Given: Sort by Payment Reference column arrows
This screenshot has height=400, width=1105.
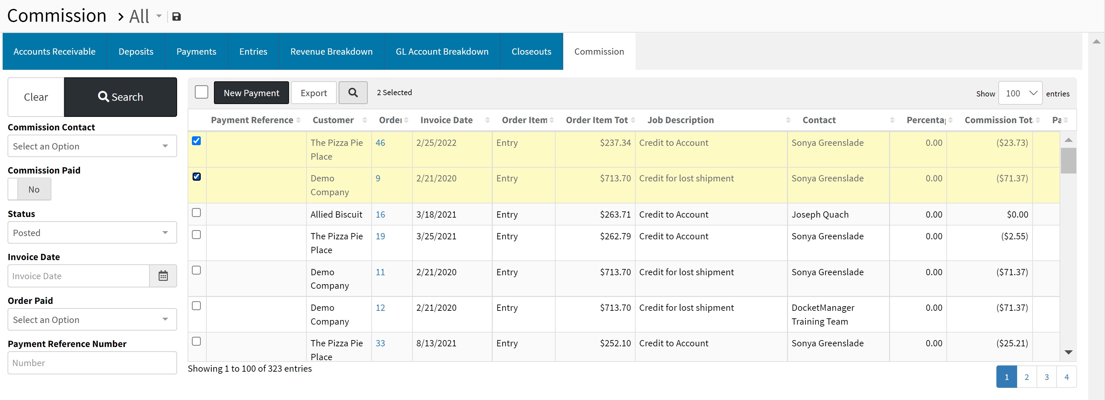Looking at the screenshot, I should (299, 120).
